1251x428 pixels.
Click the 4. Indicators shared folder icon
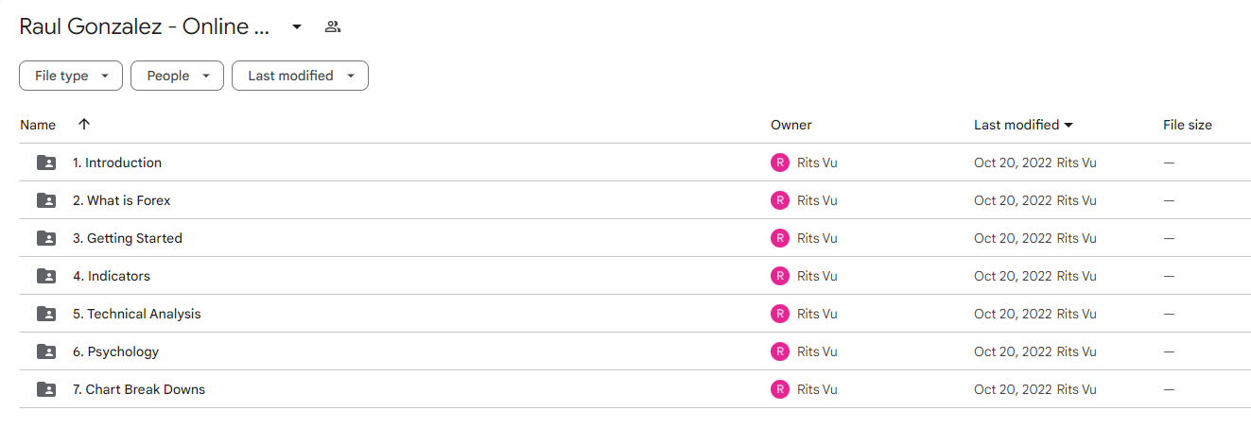pos(46,276)
